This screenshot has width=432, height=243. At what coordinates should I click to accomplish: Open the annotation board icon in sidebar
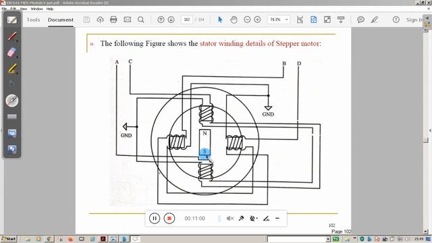click(12, 20)
